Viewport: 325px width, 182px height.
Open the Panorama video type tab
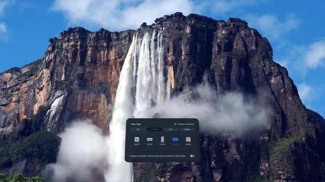pyautogui.click(x=154, y=129)
